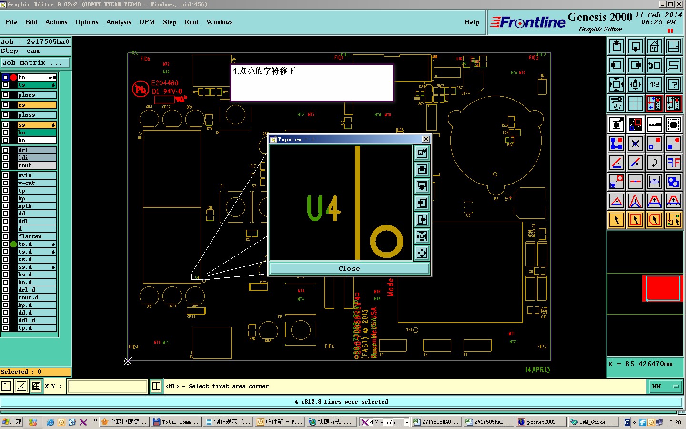Open the MM units dropdown
This screenshot has height=429, width=686.
tap(666, 386)
